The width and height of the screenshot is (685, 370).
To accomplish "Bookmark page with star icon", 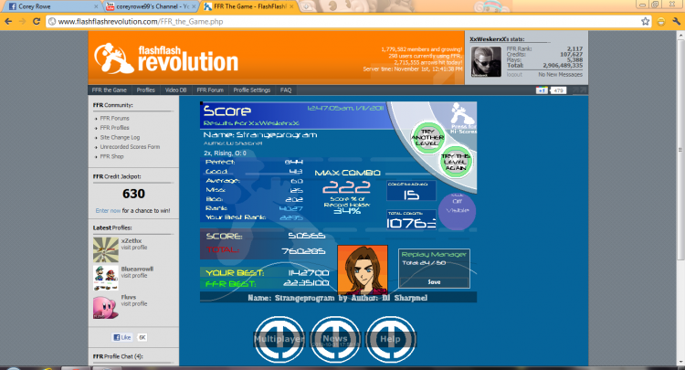I will coord(645,21).
